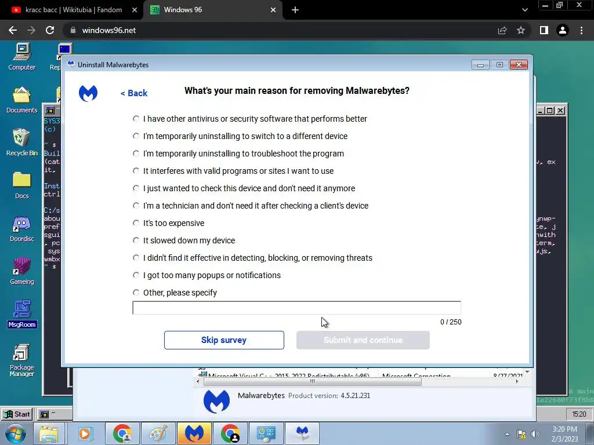Bookmark this page with the star icon
The height and width of the screenshot is (445, 594).
[x=521, y=30]
